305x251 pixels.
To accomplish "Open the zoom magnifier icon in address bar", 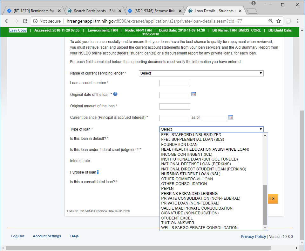I will (x=270, y=21).
